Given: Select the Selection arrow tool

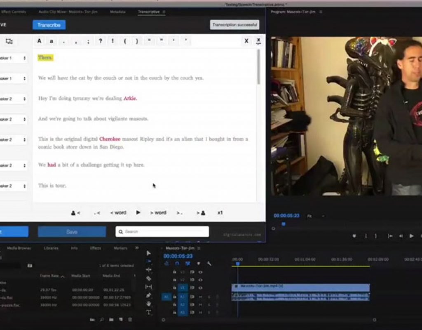Looking at the screenshot, I should 148,253.
